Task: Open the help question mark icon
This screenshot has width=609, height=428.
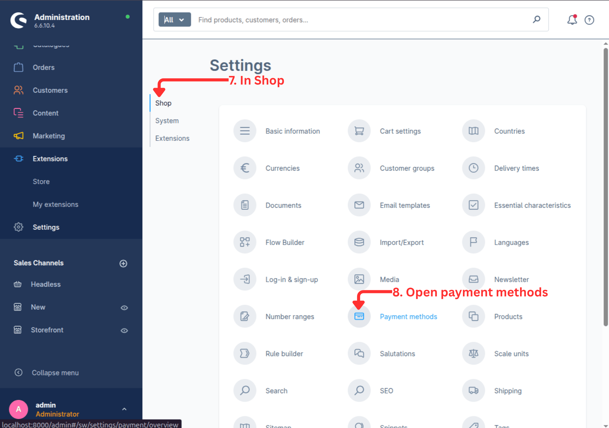Action: 589,20
